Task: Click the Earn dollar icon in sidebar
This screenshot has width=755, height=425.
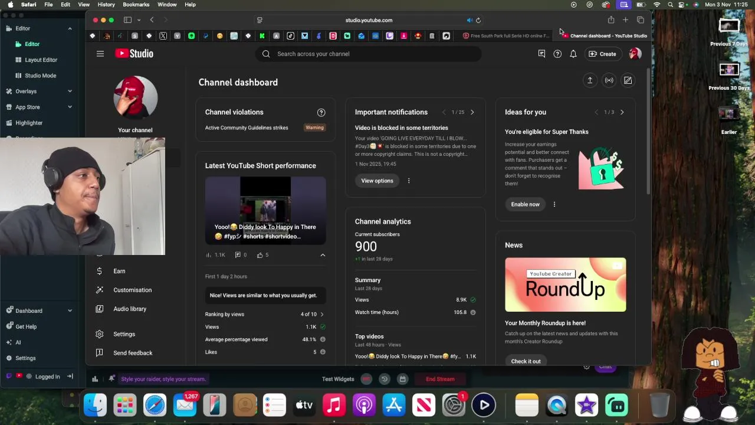Action: point(100,271)
